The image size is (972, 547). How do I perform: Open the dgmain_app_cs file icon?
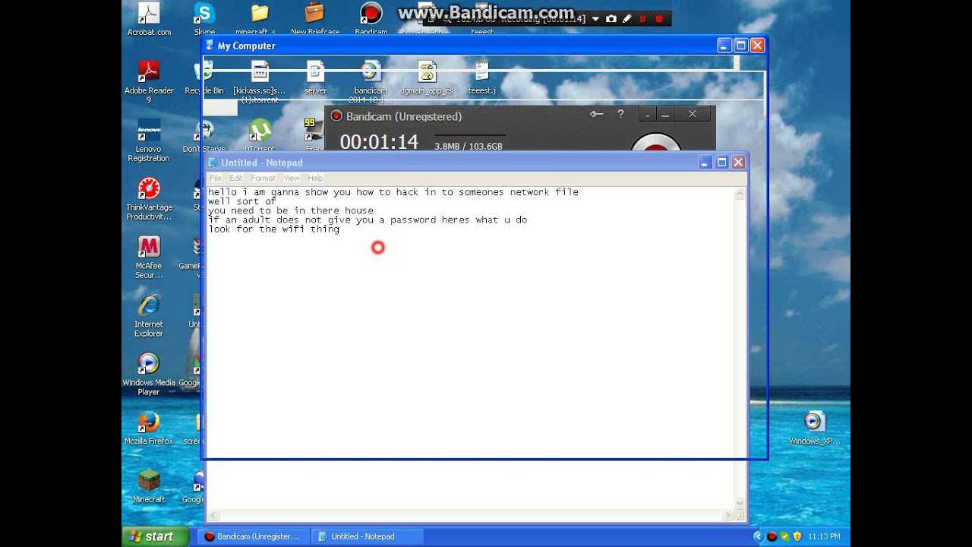coord(427,78)
